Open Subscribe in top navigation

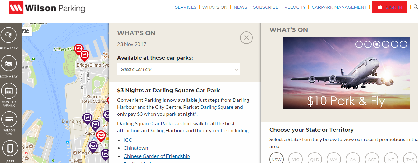click(266, 7)
